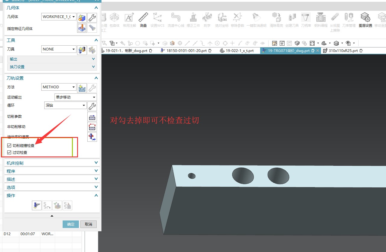Open the 循环 深钻 dropdown

65,105
